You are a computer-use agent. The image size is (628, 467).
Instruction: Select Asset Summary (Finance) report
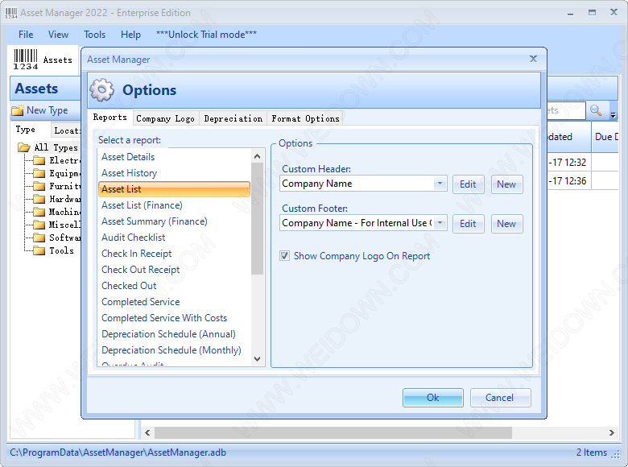tap(174, 221)
